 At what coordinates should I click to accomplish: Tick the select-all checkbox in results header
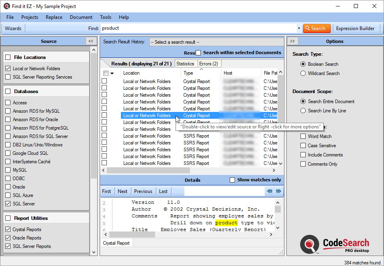coord(106,73)
